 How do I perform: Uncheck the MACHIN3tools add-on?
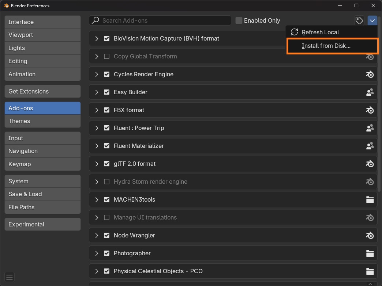[x=106, y=200]
